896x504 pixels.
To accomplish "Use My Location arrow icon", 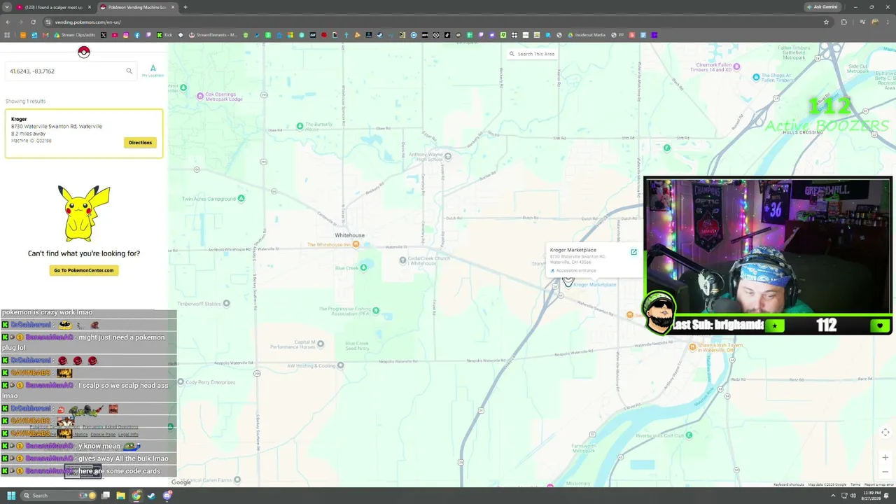I will click(x=153, y=69).
